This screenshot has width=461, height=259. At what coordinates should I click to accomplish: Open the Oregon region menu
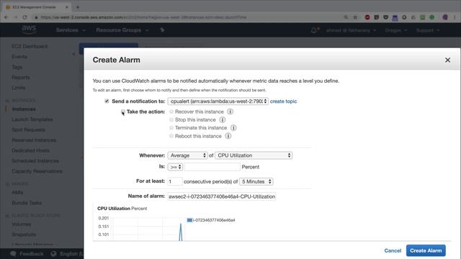pyautogui.click(x=395, y=30)
